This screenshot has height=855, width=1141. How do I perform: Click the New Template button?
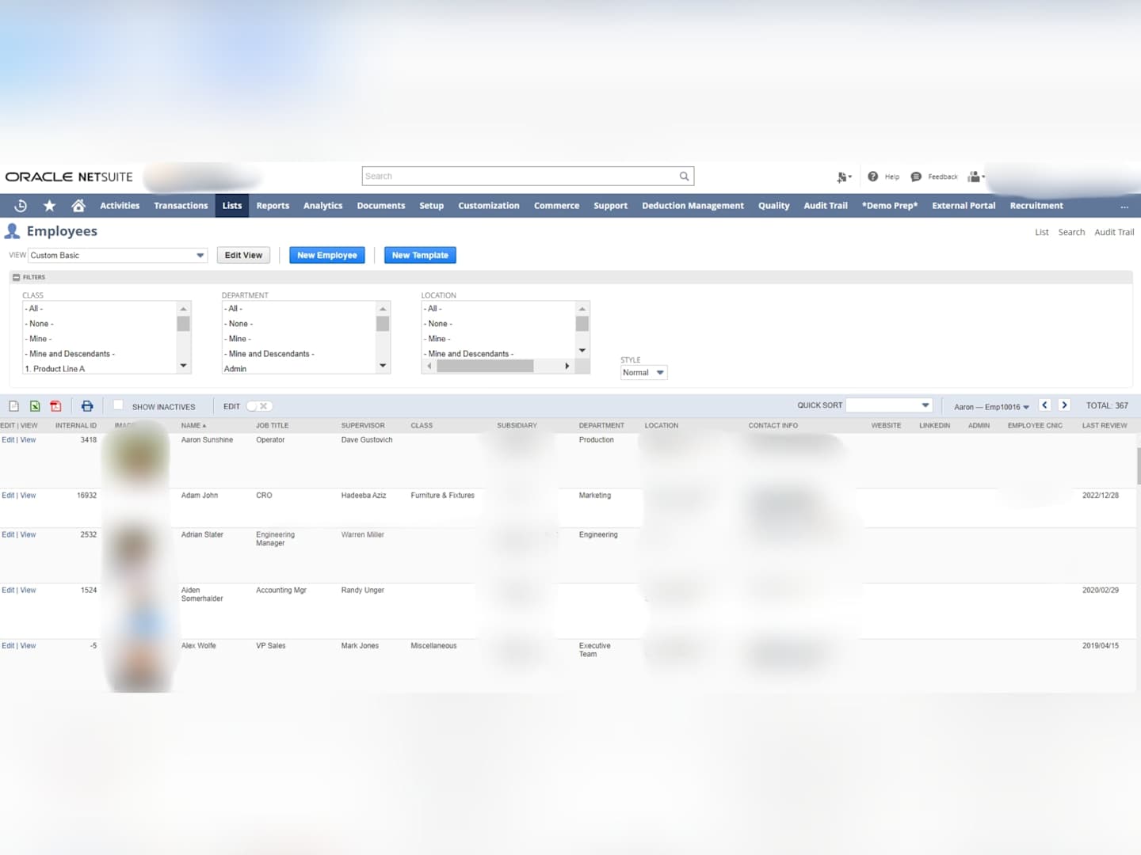click(420, 256)
